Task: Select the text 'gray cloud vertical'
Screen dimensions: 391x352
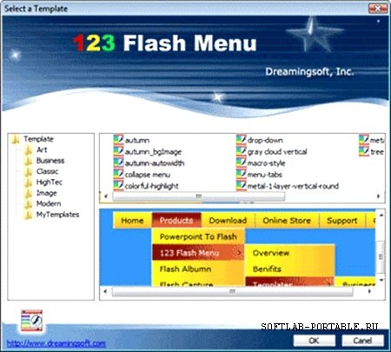Action: click(x=277, y=151)
